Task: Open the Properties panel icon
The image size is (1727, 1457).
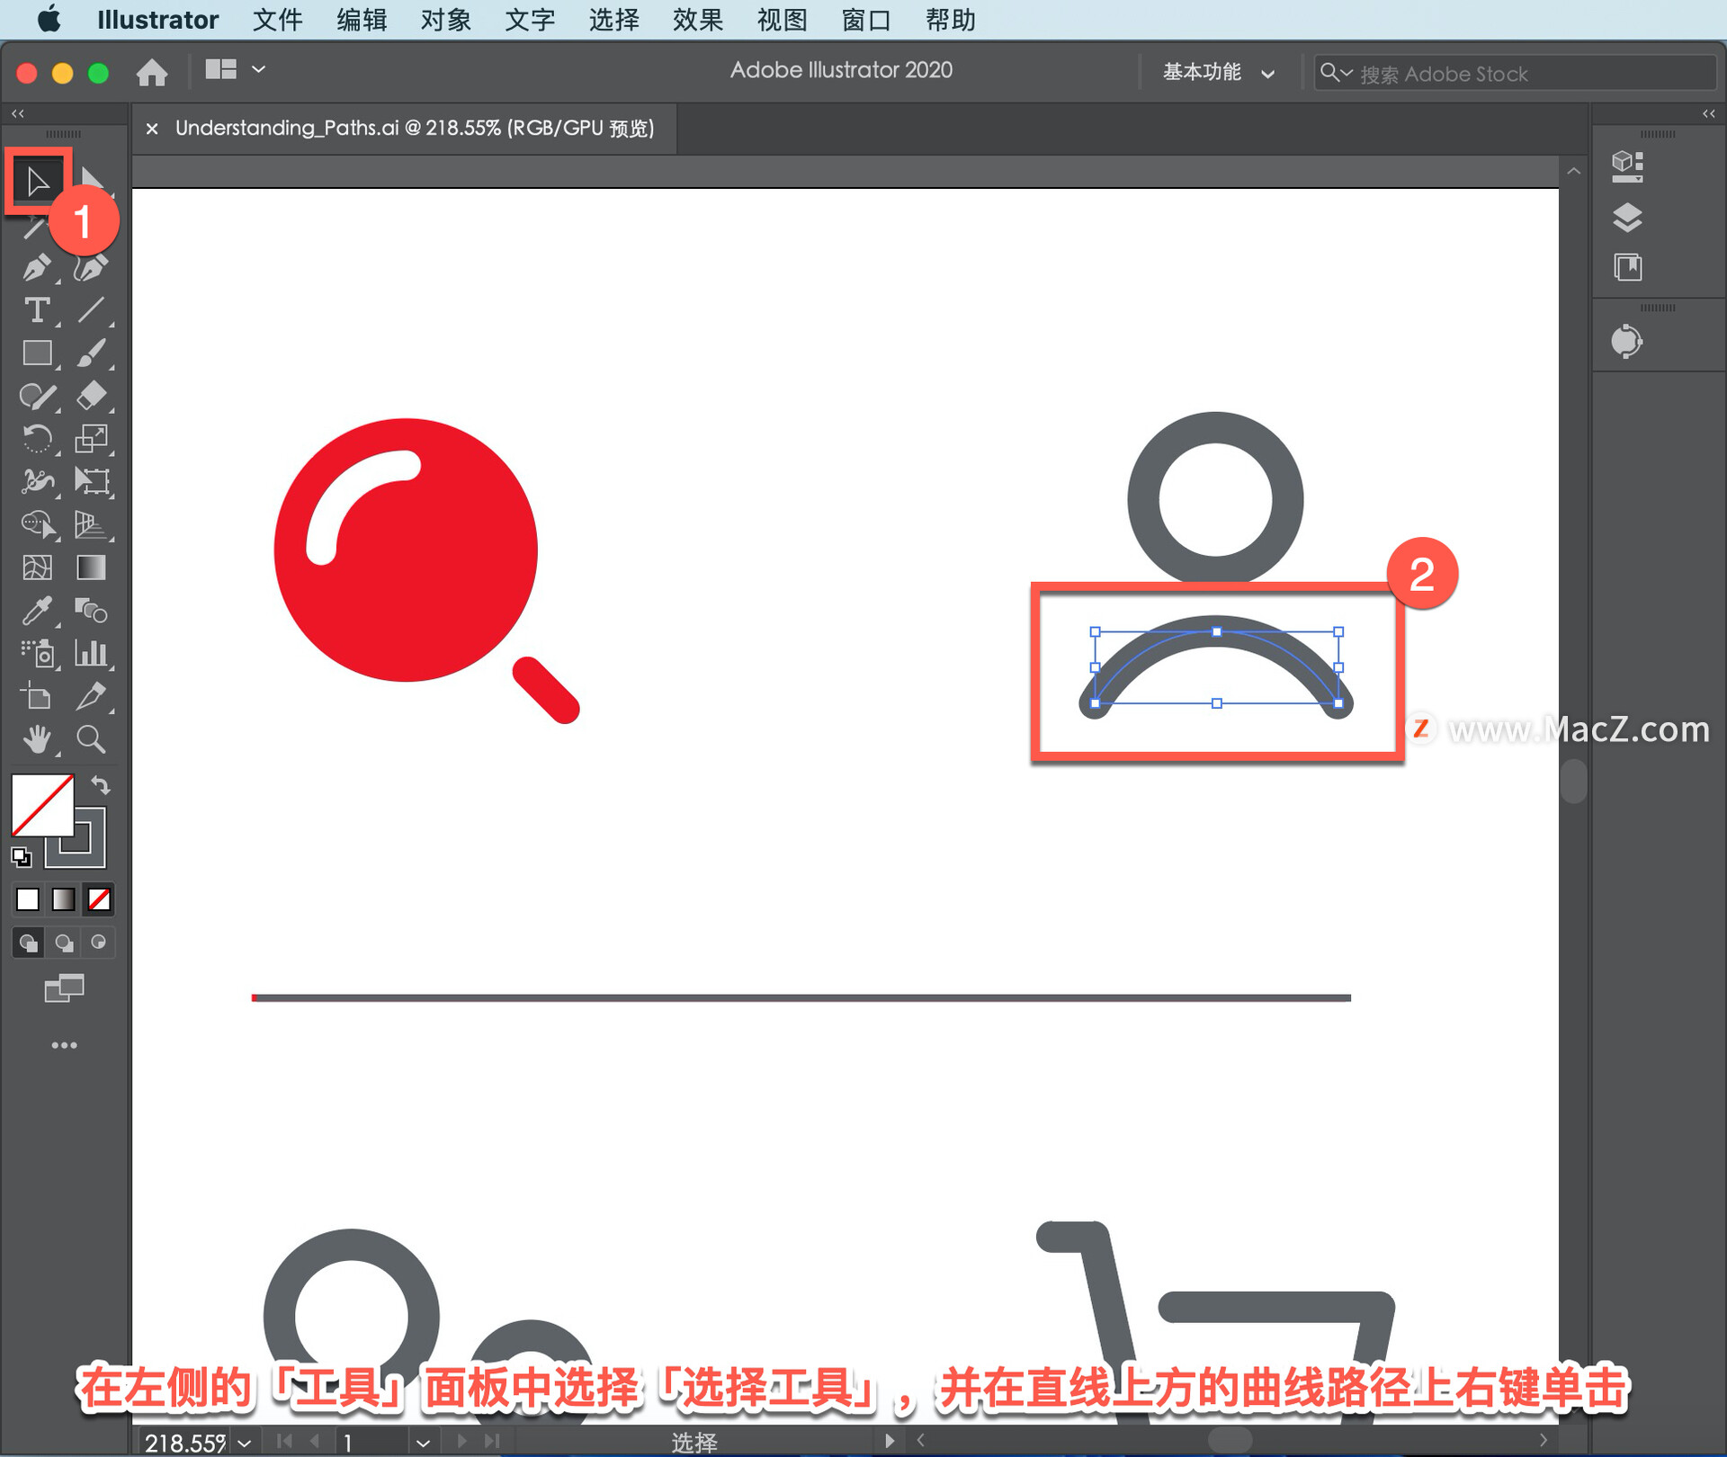Action: tap(1627, 166)
